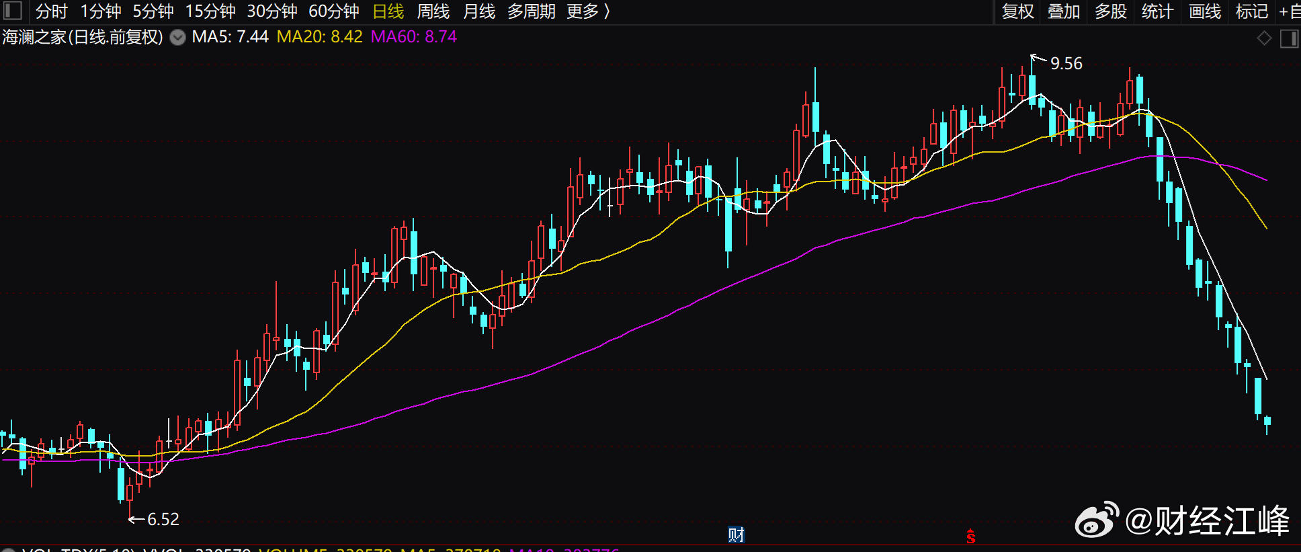Open the 多股 multi-stock view
Screen dimensions: 1301x552
point(1111,11)
